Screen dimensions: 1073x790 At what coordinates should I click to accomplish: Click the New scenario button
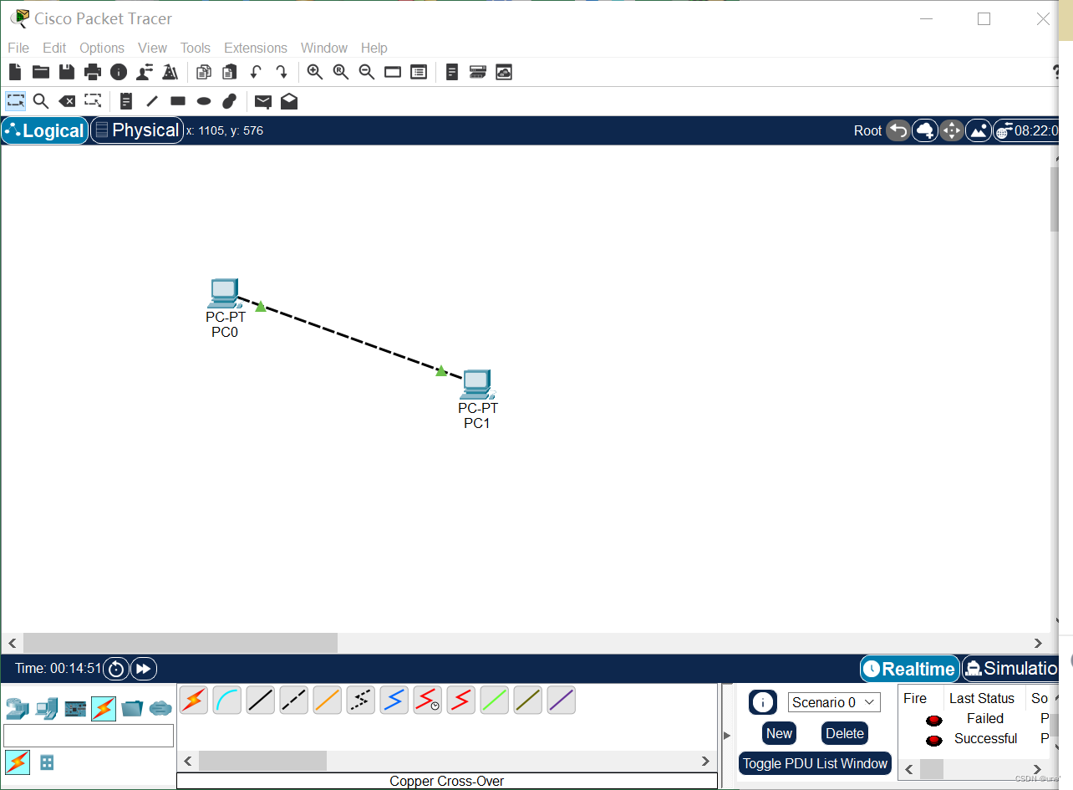tap(779, 733)
